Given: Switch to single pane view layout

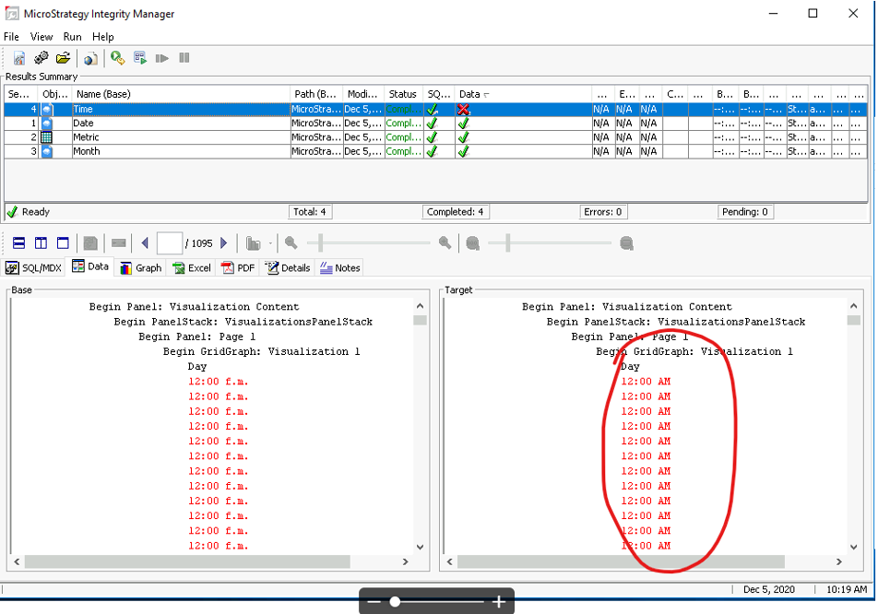Looking at the screenshot, I should click(x=63, y=243).
